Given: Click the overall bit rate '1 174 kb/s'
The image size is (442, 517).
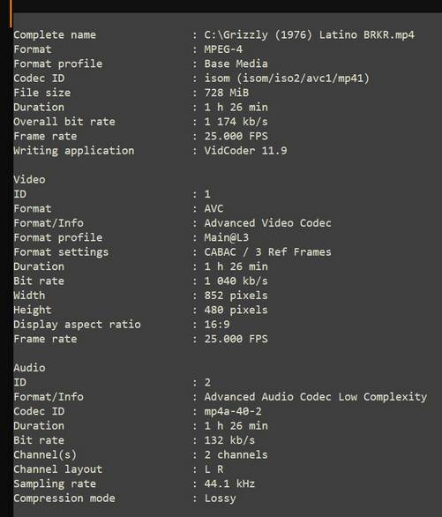Looking at the screenshot, I should (x=236, y=122).
